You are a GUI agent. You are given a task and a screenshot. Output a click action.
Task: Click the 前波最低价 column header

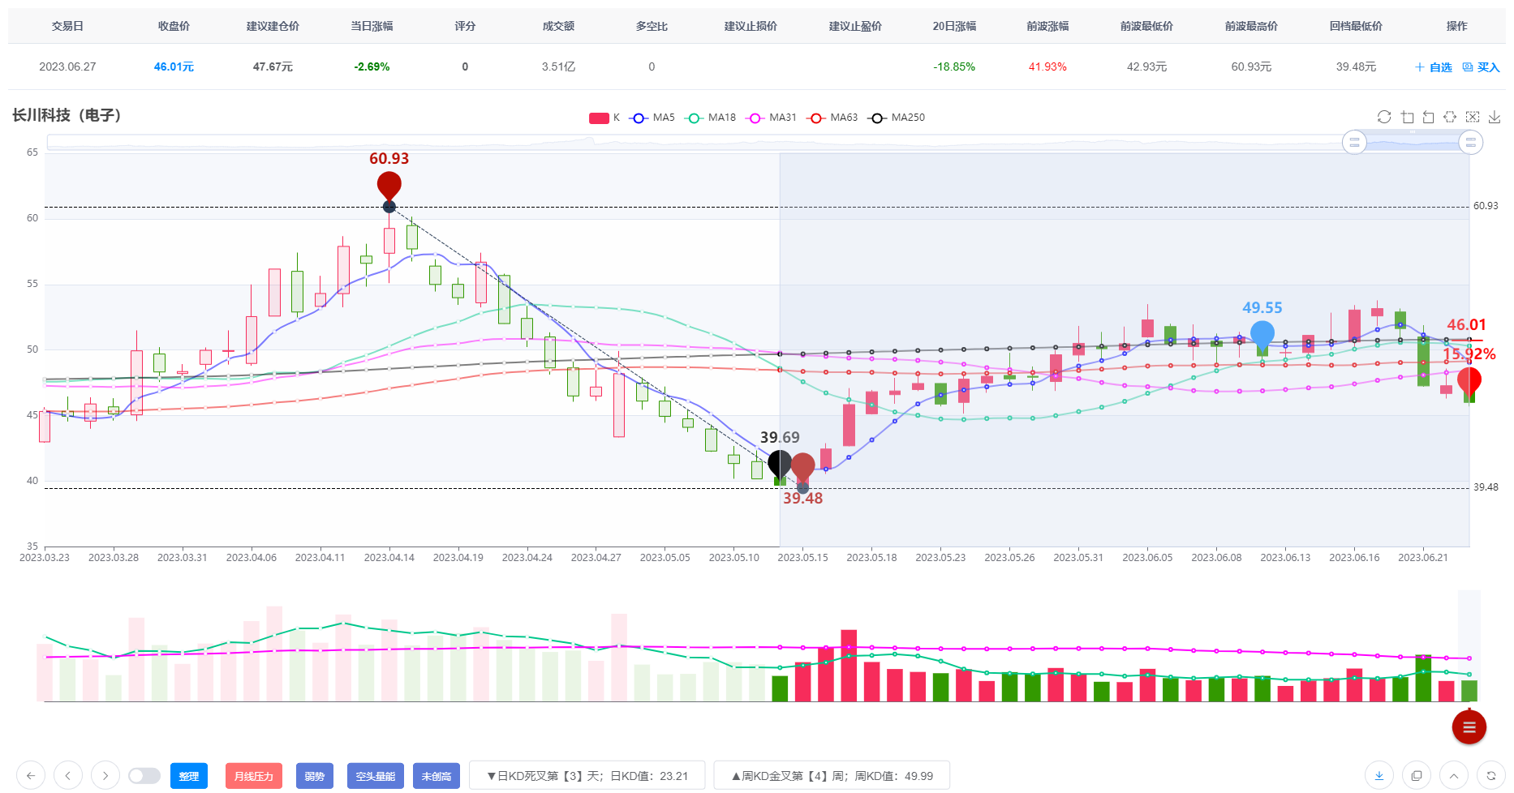coord(1146,26)
